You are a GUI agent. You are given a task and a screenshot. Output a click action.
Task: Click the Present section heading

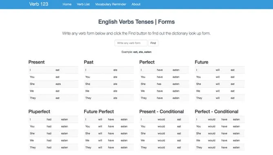[37, 62]
